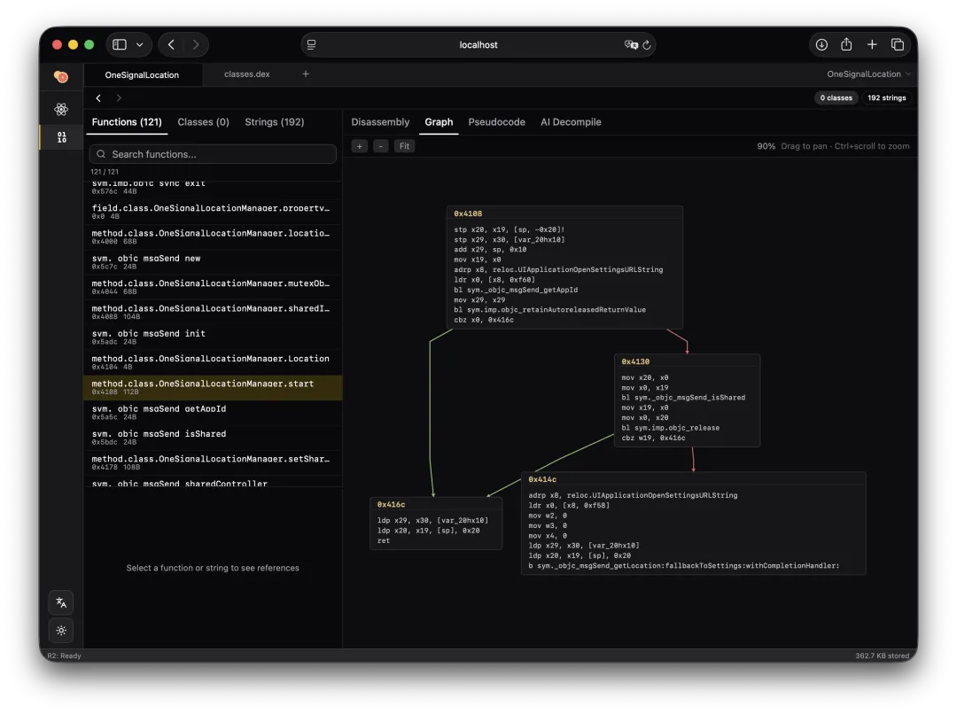Select sym.objc_msgSend sharedController function

[x=213, y=482]
